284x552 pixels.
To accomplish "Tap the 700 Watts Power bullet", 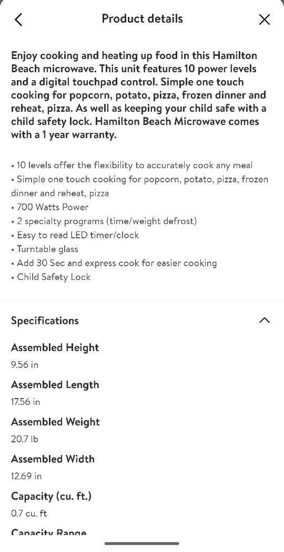I will coord(50,207).
